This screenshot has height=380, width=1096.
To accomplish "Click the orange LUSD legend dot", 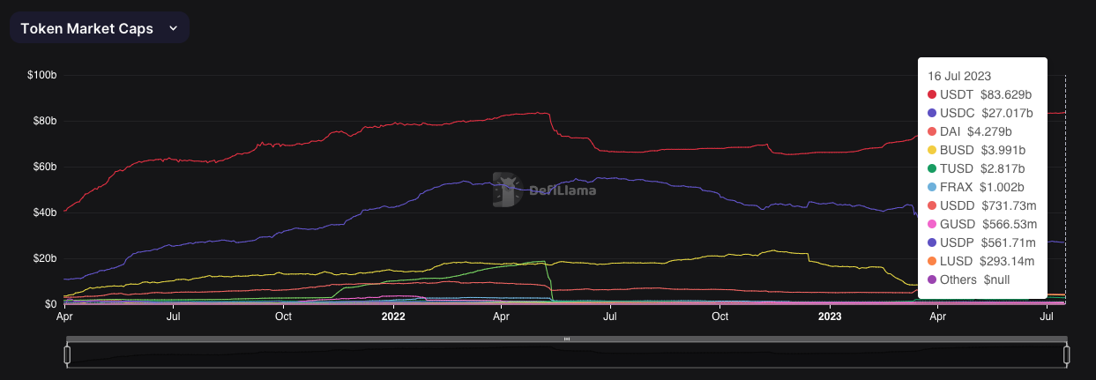I will [x=932, y=261].
